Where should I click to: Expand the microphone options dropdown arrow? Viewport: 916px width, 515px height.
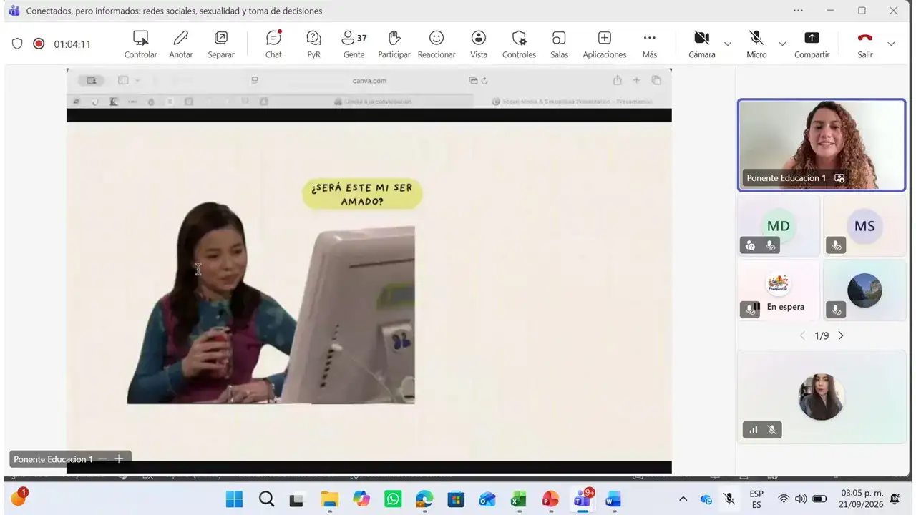point(782,44)
